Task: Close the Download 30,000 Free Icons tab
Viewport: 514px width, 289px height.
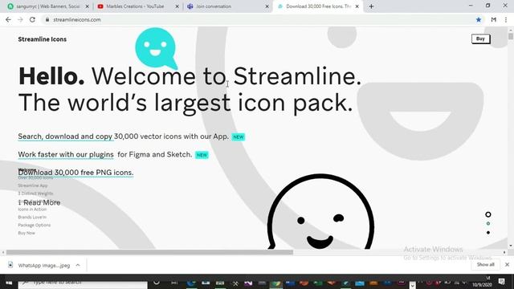Action: pyautogui.click(x=357, y=6)
